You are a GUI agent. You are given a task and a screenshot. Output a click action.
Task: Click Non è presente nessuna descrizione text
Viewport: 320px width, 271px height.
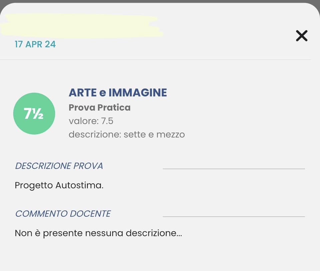click(x=98, y=233)
